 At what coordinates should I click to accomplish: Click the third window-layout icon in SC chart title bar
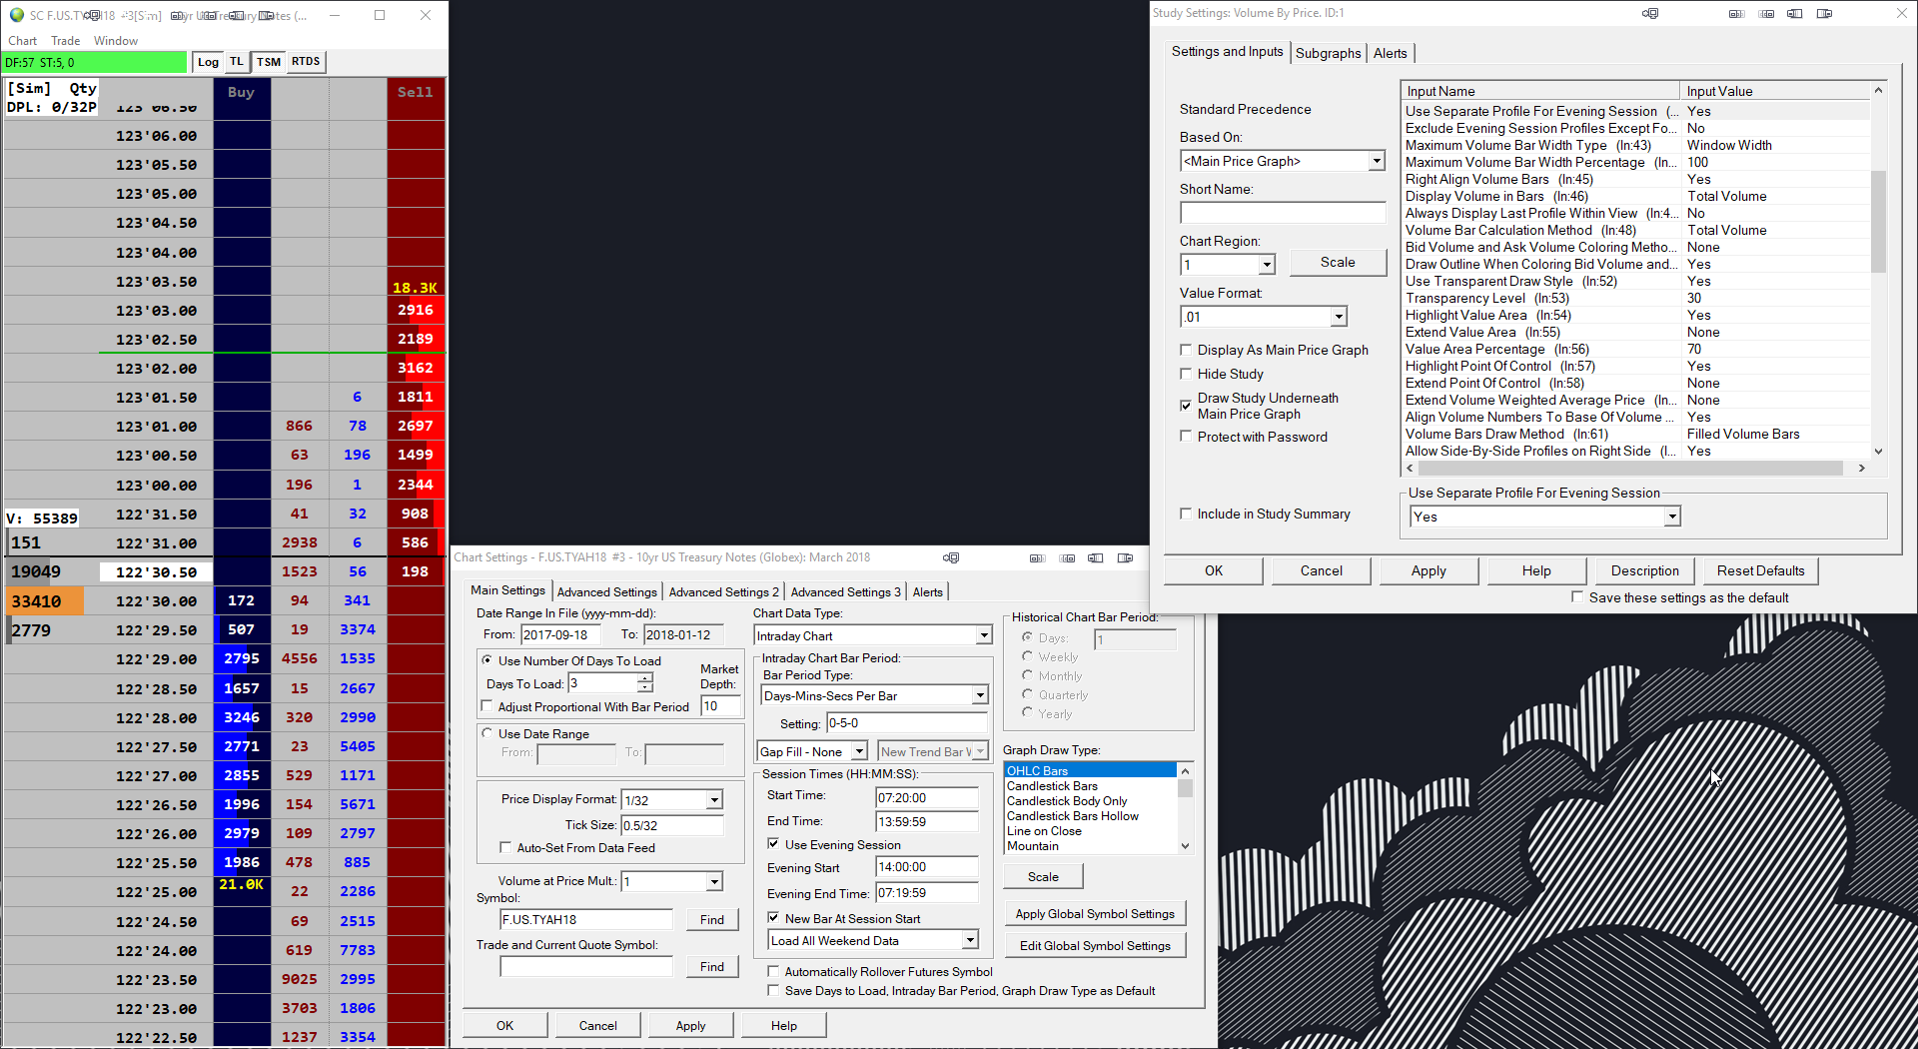(237, 15)
